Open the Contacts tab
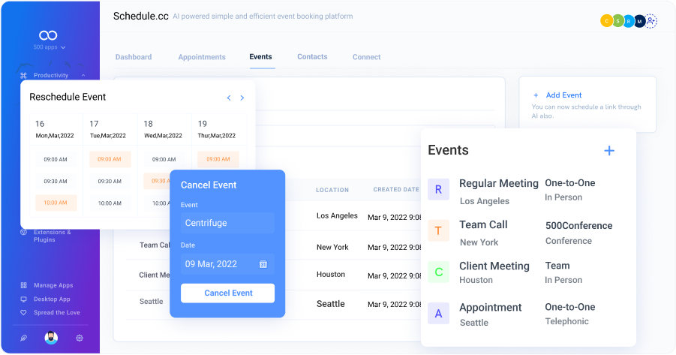 point(312,57)
